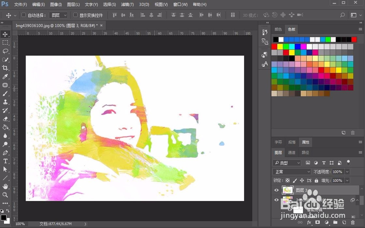This screenshot has height=228, width=365.
Task: Add new adjustment layer via half-circle icon
Action: [x=327, y=223]
